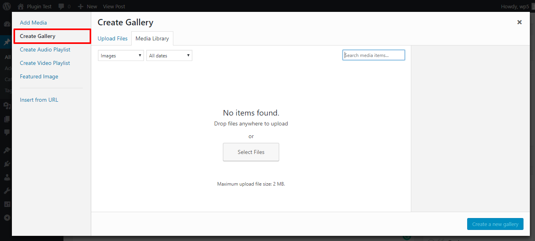
Task: Open View Post in admin bar
Action: pyautogui.click(x=114, y=6)
